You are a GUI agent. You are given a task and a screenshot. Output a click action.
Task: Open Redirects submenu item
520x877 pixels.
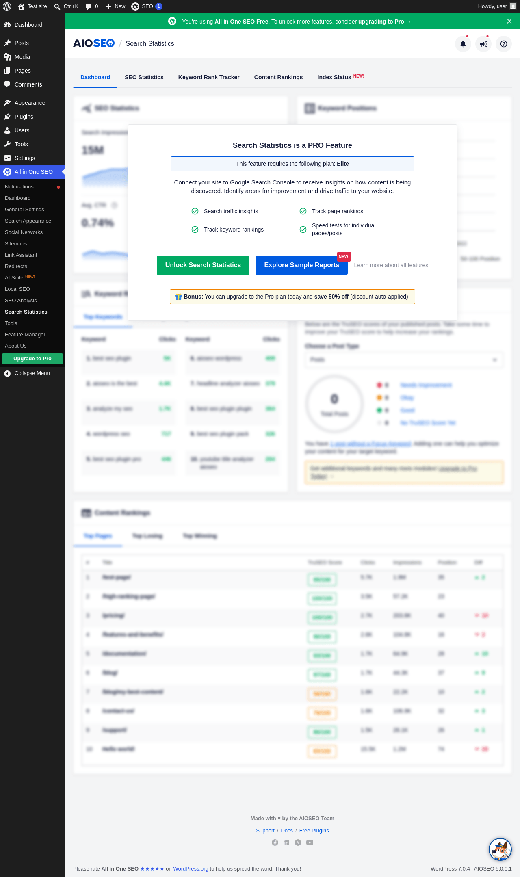(32, 266)
